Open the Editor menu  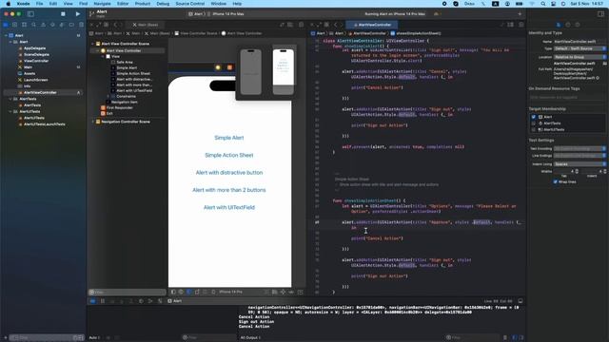123,4
